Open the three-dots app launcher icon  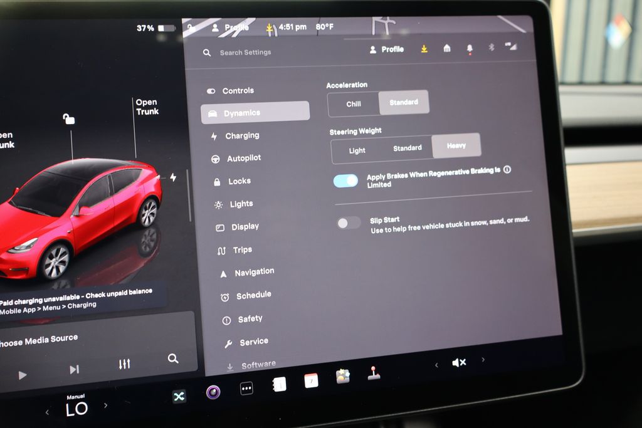point(247,389)
